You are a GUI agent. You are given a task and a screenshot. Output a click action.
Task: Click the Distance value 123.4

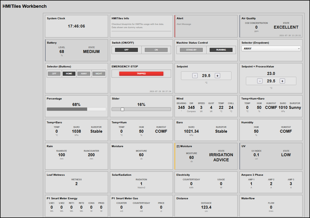[206, 207]
